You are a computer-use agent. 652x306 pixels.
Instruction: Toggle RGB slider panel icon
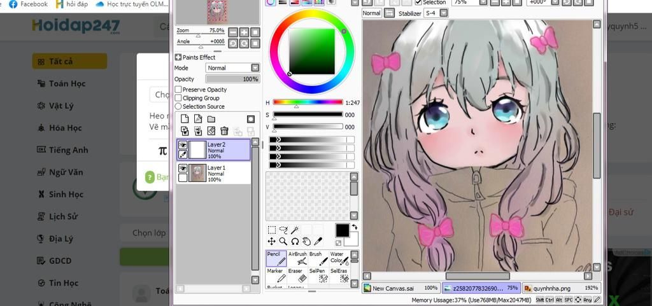coord(283,2)
